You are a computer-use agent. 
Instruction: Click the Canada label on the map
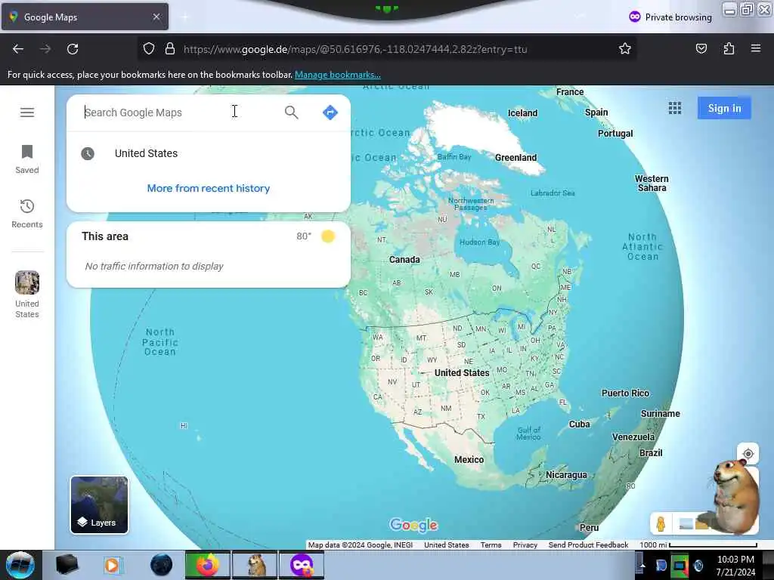pyautogui.click(x=404, y=260)
